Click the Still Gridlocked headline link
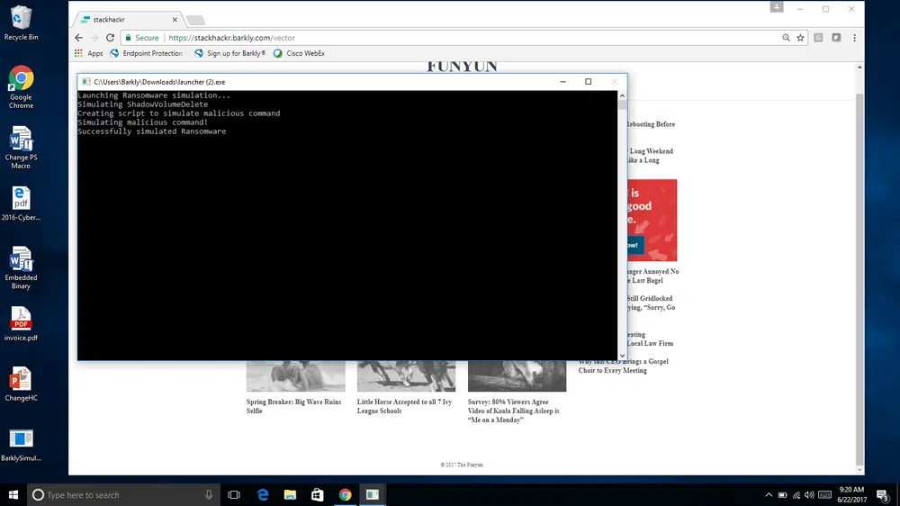 click(x=652, y=303)
